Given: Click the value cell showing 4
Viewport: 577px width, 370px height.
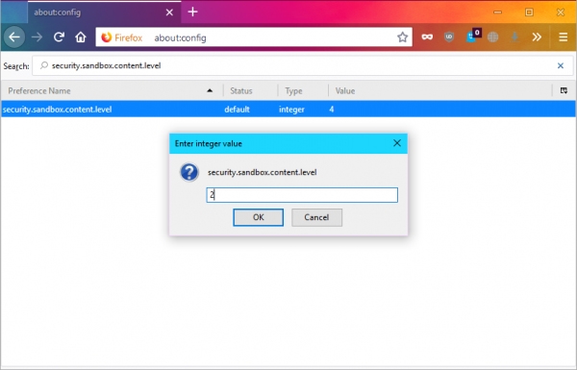Looking at the screenshot, I should pos(331,110).
